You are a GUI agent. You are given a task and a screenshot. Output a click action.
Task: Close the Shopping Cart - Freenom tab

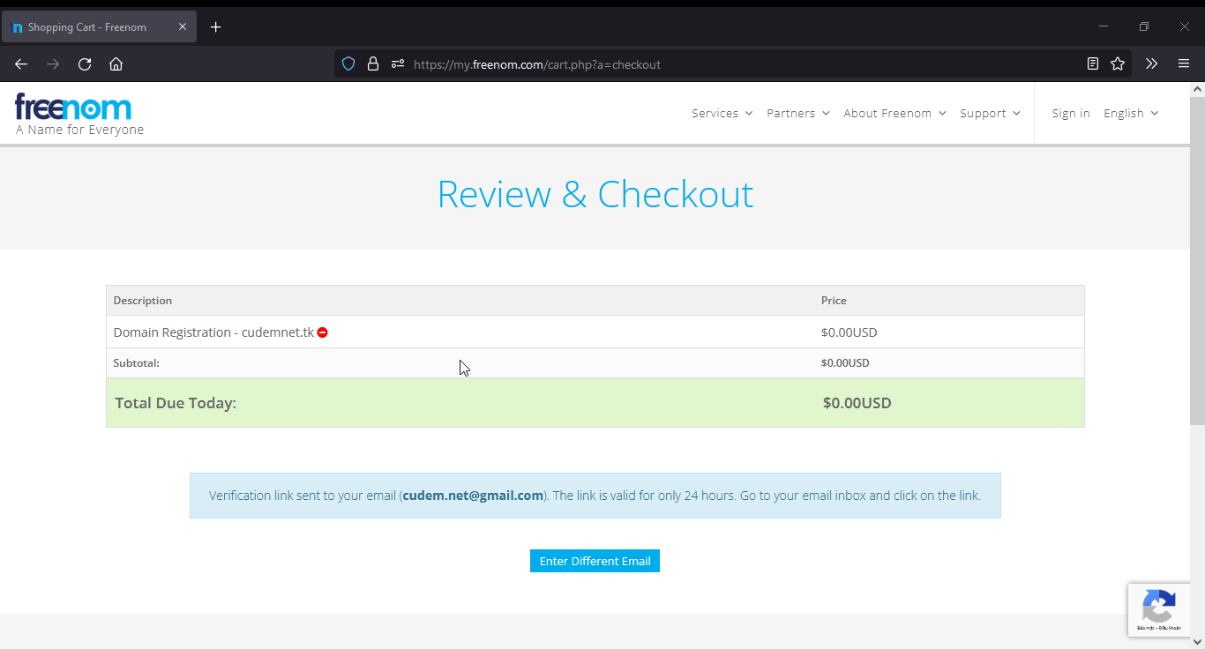[183, 26]
